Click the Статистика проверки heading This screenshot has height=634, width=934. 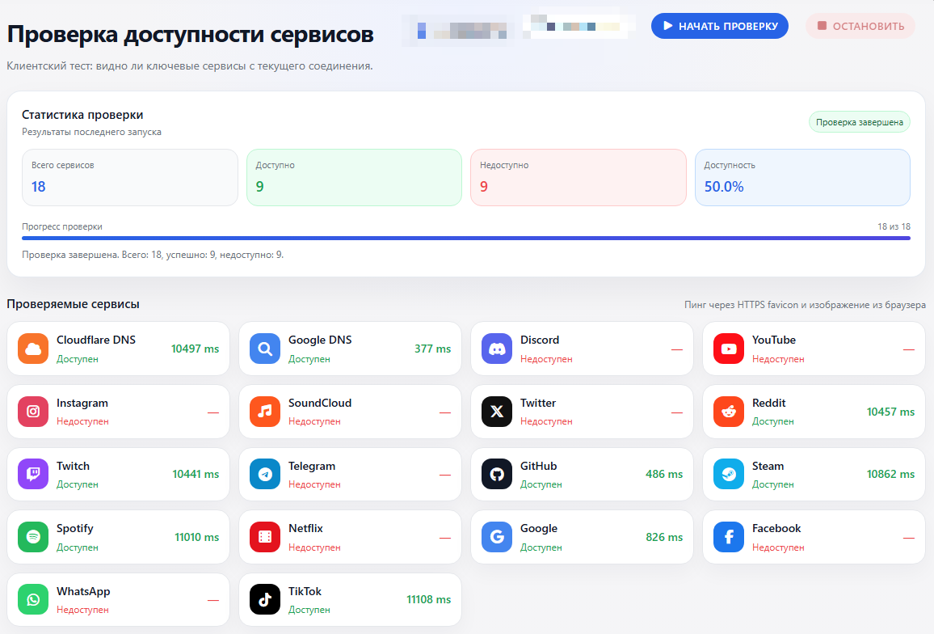click(x=82, y=115)
